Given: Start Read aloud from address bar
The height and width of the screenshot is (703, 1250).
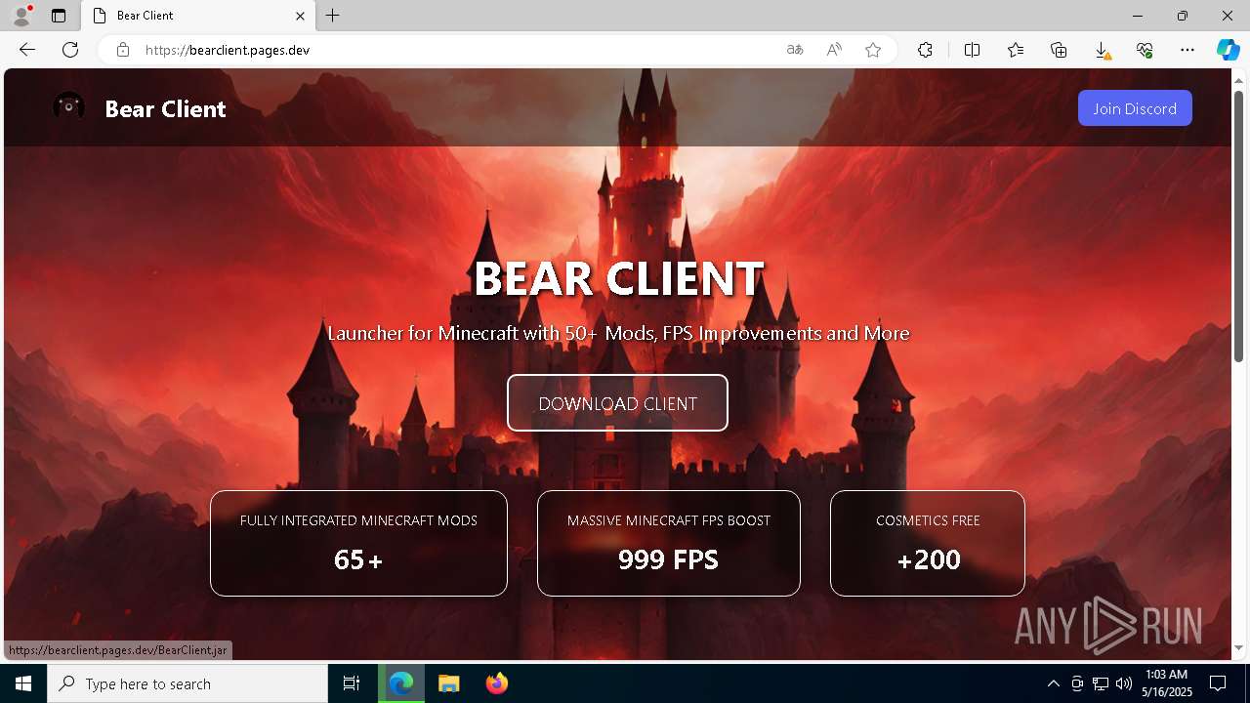Looking at the screenshot, I should point(834,50).
